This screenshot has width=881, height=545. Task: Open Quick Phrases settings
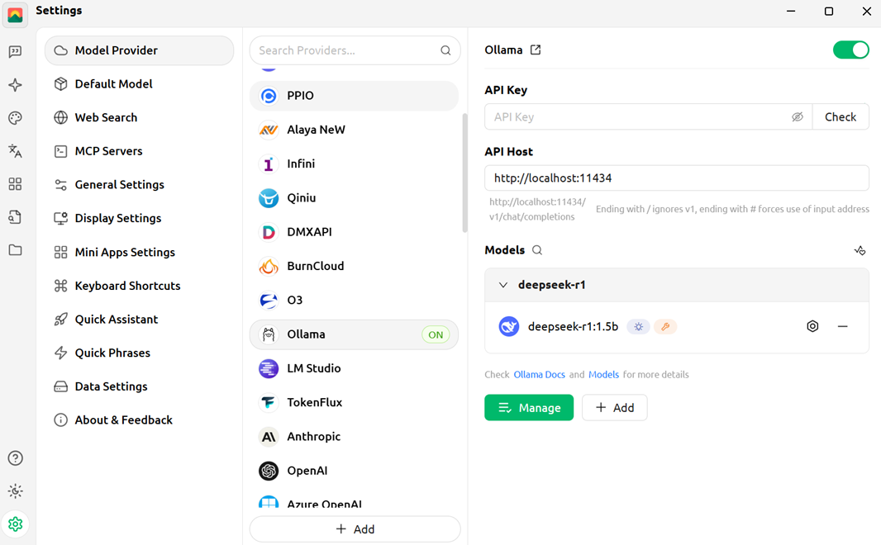[140, 353]
